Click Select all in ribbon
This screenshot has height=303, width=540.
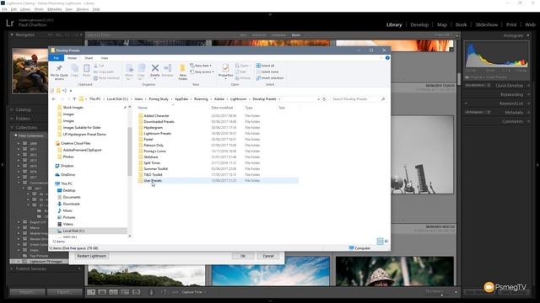click(x=265, y=66)
